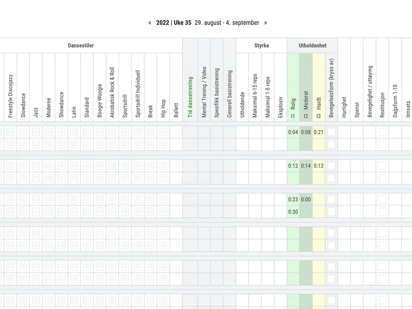Click Sportsdrill note icon in 0:12 Rolig row

click(125, 166)
